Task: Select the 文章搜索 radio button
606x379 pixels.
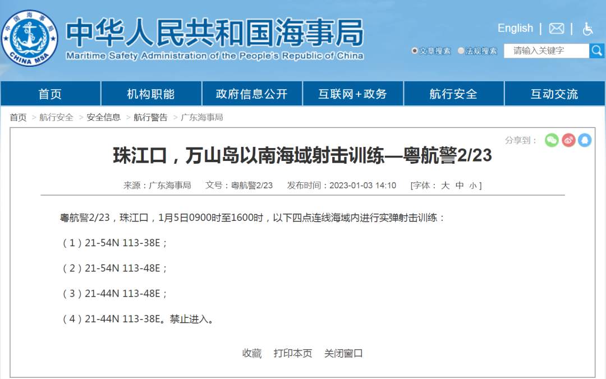Action: pos(415,51)
